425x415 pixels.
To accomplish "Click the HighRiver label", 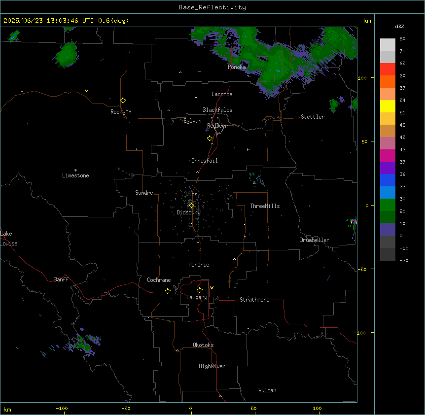I will click(x=212, y=366).
